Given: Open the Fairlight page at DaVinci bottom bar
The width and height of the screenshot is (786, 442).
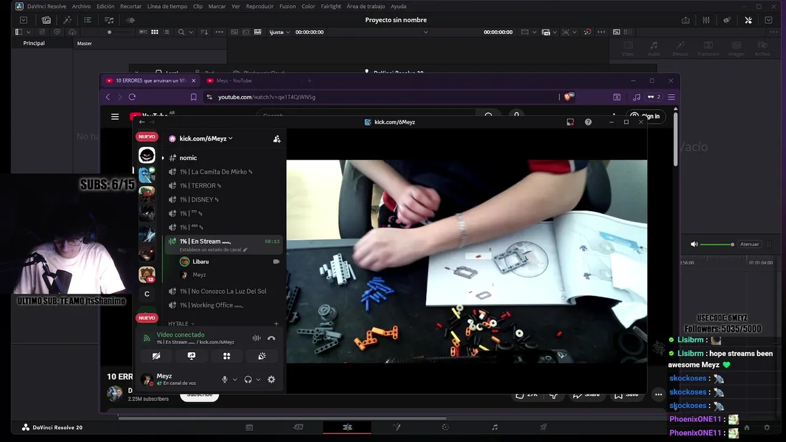Looking at the screenshot, I should tap(495, 427).
